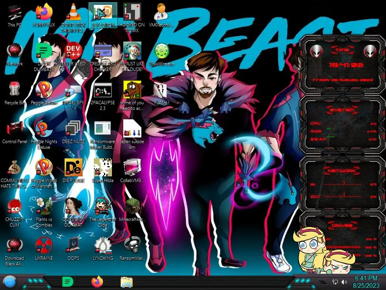
Task: Click the network icon in the system tray
Action: click(x=335, y=282)
